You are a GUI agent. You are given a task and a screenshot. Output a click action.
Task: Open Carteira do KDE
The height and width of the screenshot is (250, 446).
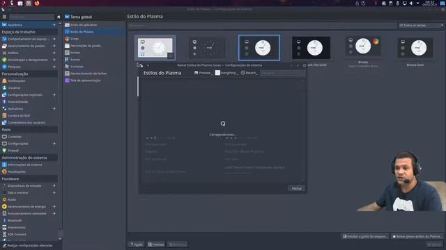point(29,116)
